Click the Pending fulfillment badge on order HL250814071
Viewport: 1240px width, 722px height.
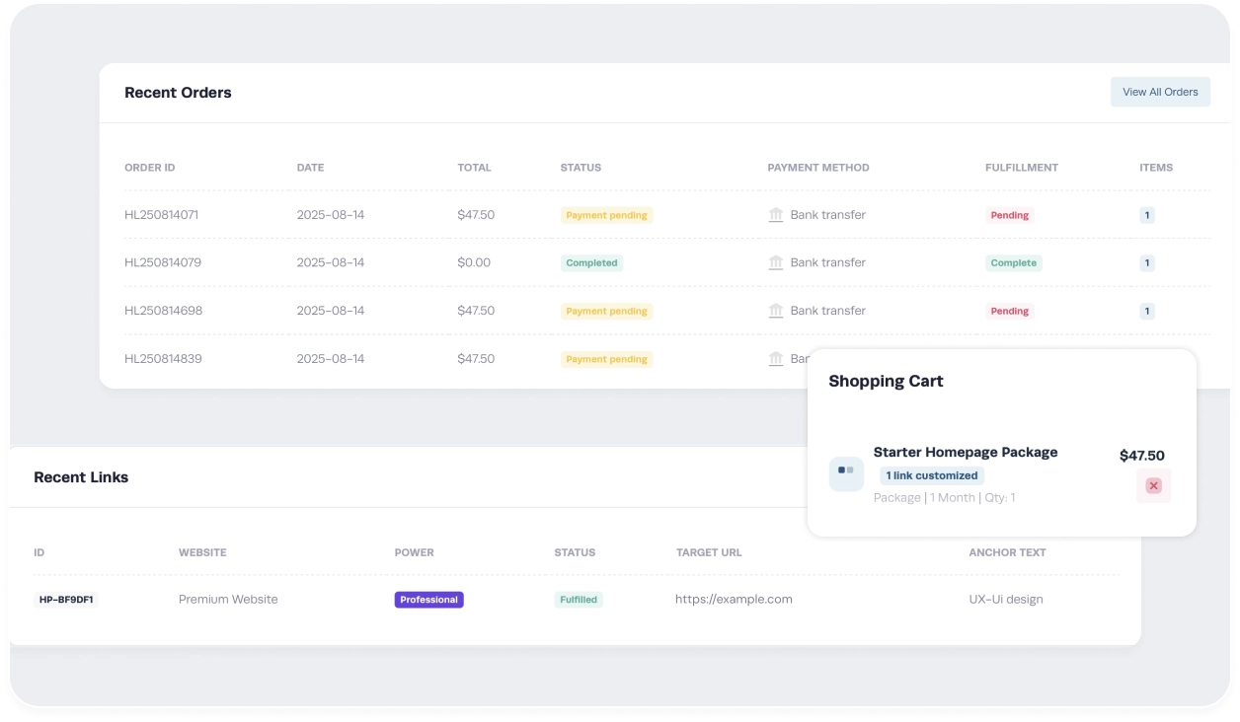pyautogui.click(x=1009, y=214)
